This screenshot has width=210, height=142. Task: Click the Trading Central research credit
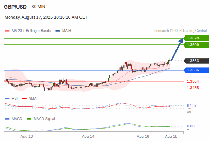(x=180, y=31)
